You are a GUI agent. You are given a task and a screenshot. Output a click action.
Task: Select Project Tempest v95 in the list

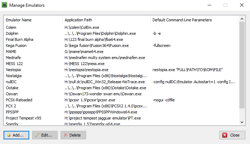121,118
